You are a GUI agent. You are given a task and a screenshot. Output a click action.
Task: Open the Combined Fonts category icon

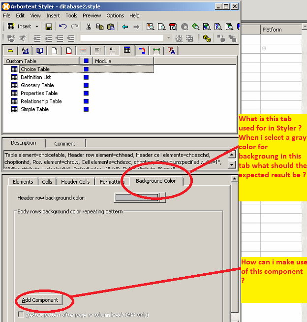point(171,51)
